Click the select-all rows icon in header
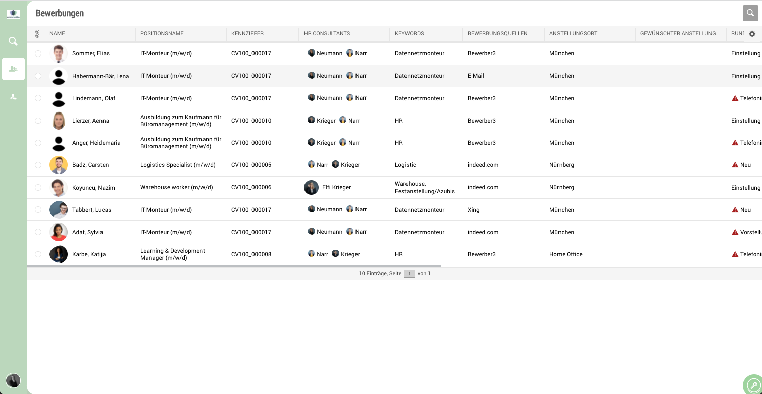Viewport: 762px width, 394px height. coord(37,34)
